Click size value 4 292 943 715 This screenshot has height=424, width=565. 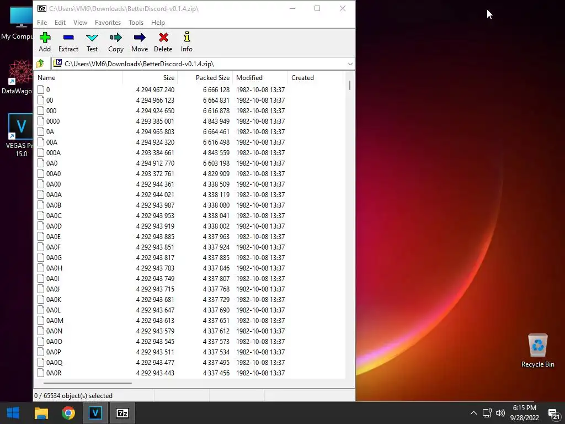(x=155, y=289)
